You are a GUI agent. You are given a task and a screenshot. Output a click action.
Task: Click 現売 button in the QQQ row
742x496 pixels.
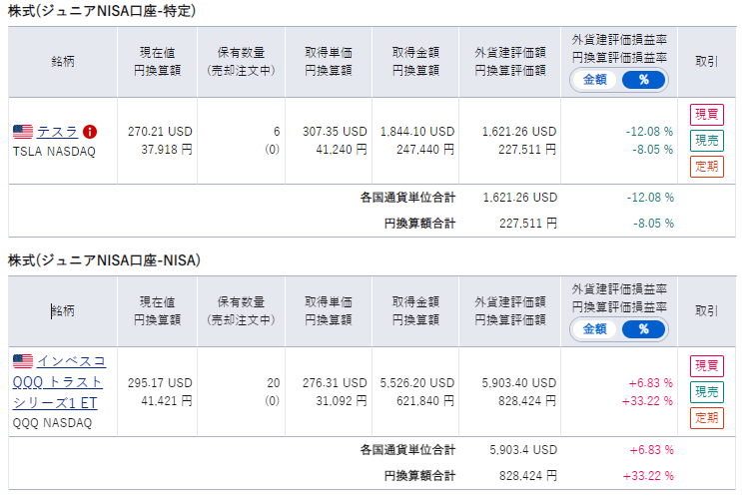click(x=706, y=392)
